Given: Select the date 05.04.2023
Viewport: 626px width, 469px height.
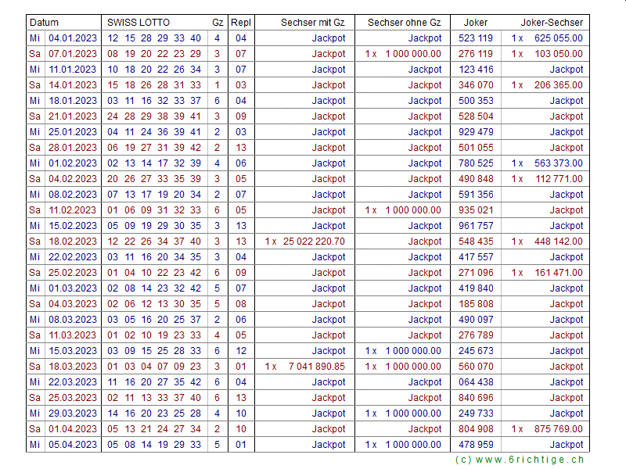Looking at the screenshot, I should (73, 445).
